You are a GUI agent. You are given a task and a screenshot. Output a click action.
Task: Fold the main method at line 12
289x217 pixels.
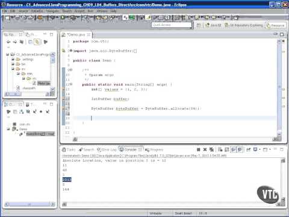70,84
